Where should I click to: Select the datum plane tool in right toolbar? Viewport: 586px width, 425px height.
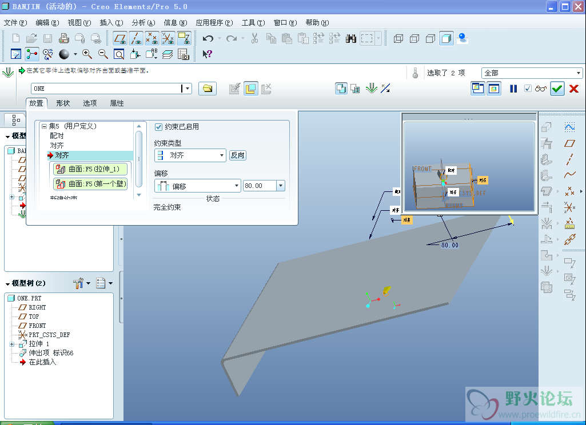(569, 143)
